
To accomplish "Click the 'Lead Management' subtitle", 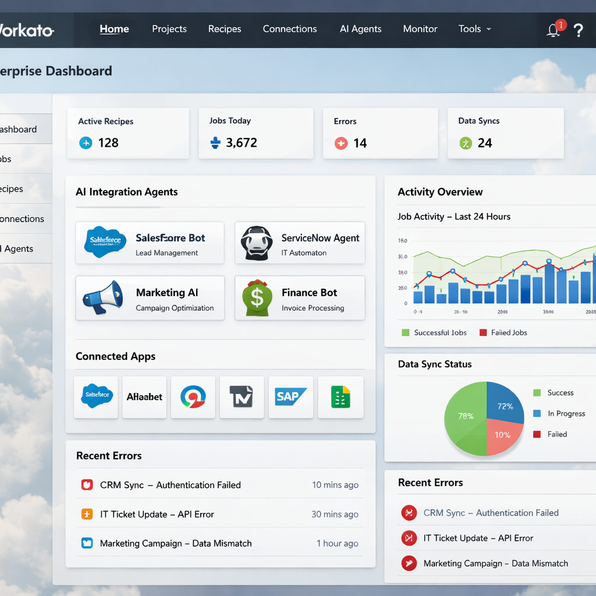I will (166, 253).
